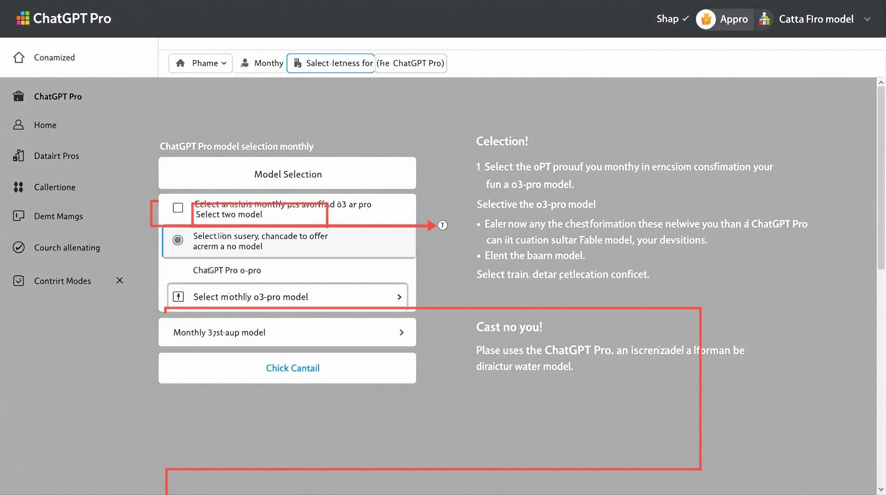Click the Model Selection header button
Image resolution: width=886 pixels, height=495 pixels.
tap(287, 173)
